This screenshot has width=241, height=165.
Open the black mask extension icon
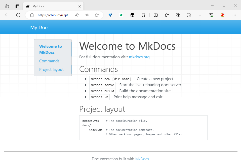(132, 15)
